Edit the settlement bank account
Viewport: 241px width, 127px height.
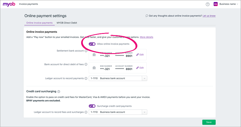pos(140,55)
